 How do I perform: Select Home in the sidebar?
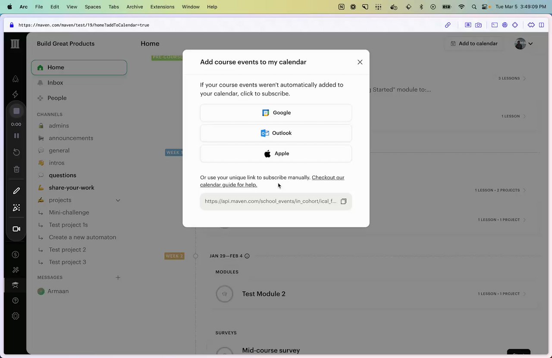pos(79,68)
